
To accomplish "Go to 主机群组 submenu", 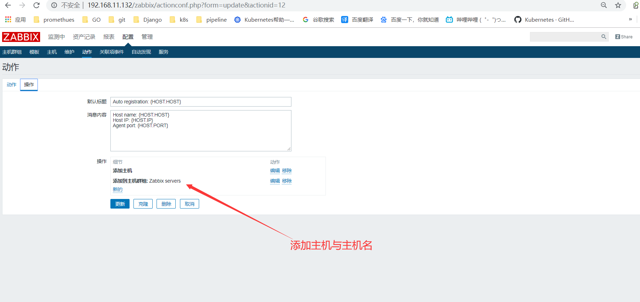I will (12, 52).
